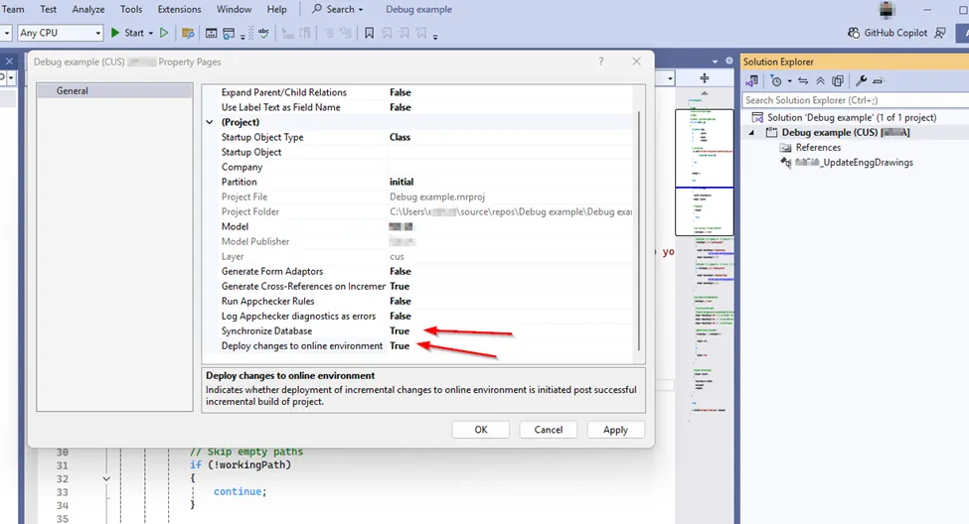Viewport: 969px width, 524px height.
Task: Click Show All Files icon in Solution Explorer
Action: tap(838, 80)
